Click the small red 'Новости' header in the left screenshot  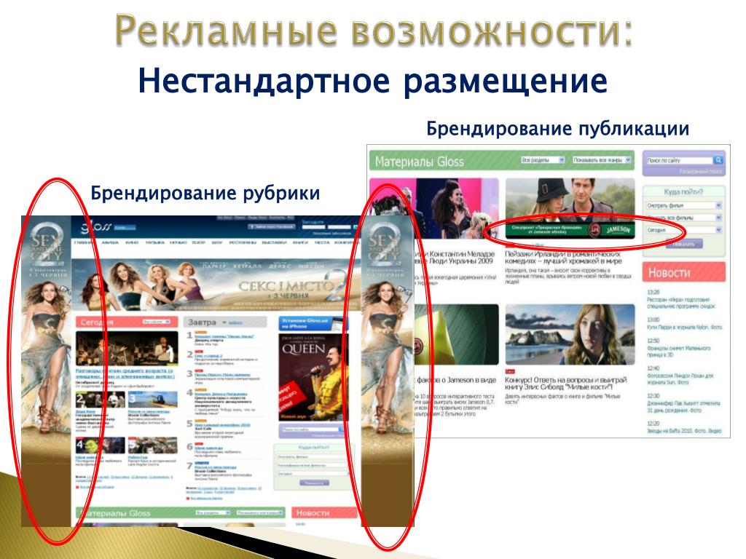[x=324, y=513]
